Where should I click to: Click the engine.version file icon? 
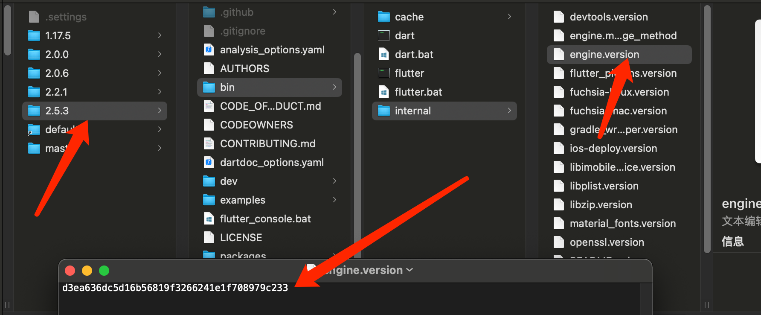point(559,54)
